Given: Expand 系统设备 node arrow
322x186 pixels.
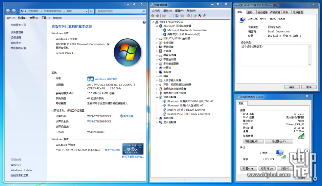Looking at the screenshot, I should pyautogui.click(x=157, y=118).
